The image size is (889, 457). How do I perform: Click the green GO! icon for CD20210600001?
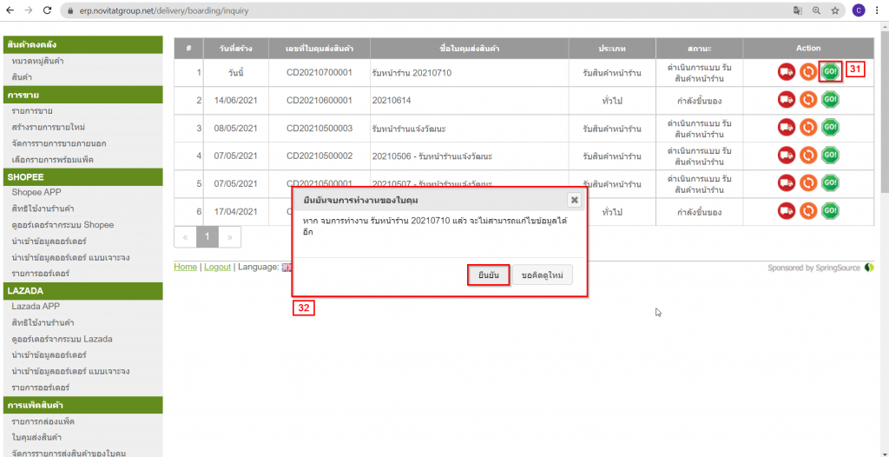point(830,100)
